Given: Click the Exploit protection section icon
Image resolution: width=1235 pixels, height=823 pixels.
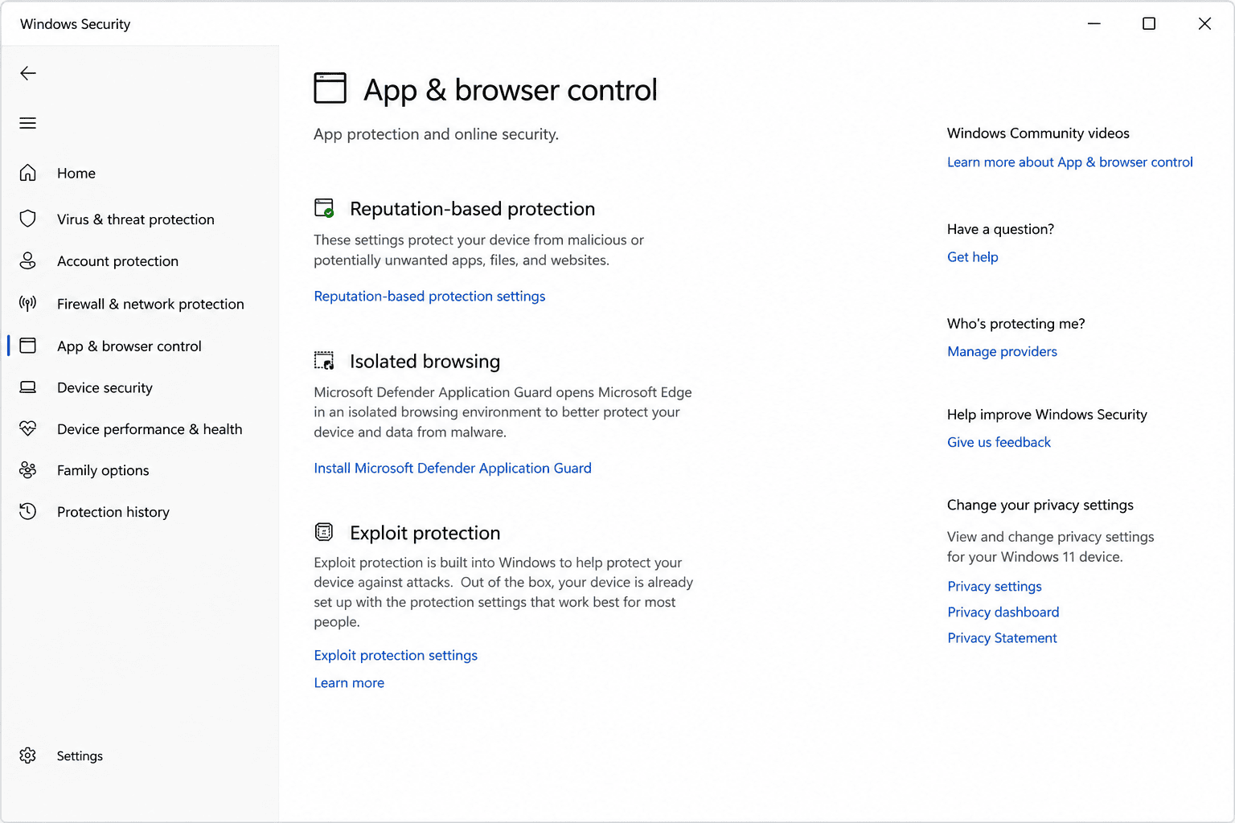Looking at the screenshot, I should (324, 531).
